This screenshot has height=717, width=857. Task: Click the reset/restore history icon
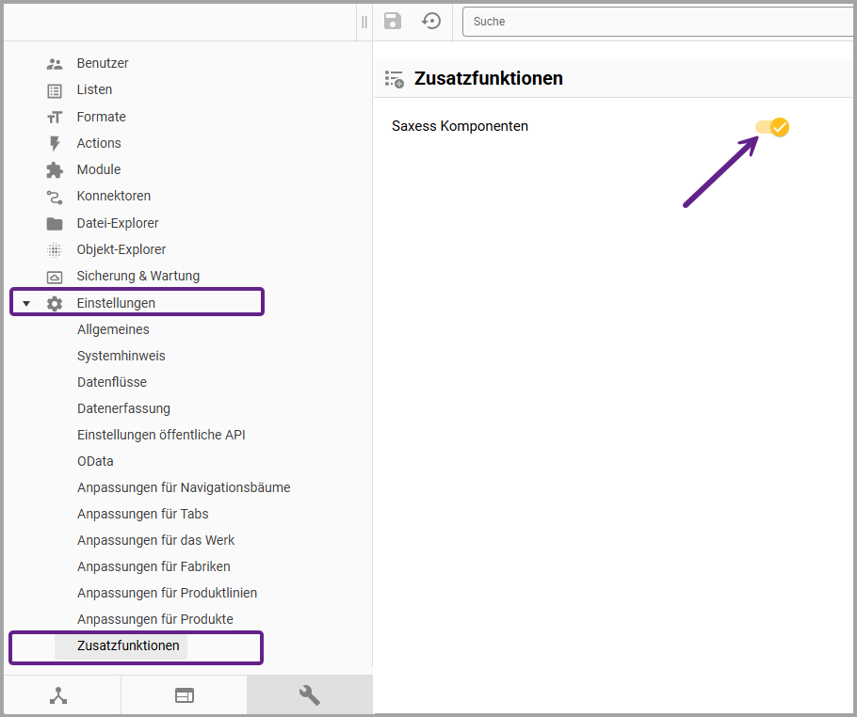(x=431, y=22)
